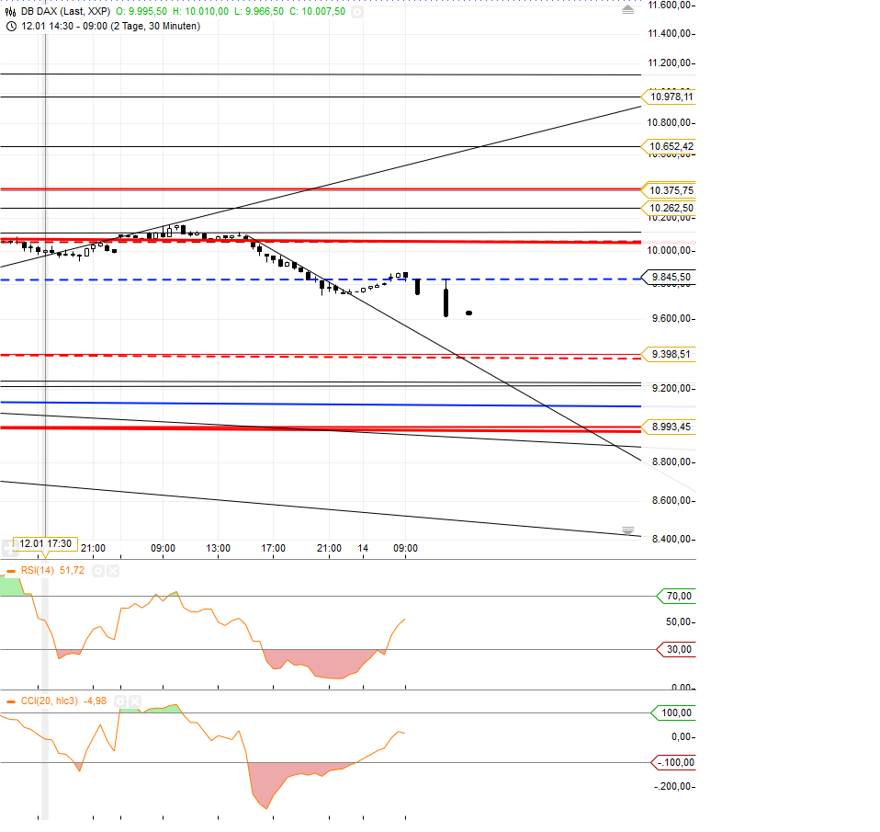The width and height of the screenshot is (880, 832).
Task: Open the RSI(14) indicator settings icon
Action: [97, 570]
